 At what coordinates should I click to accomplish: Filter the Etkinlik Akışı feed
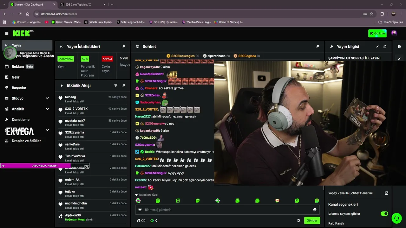115,85
